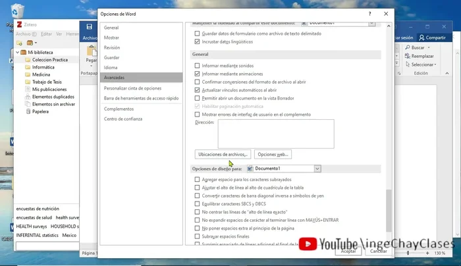The width and height of the screenshot is (461, 266).
Task: Open Centro de confianza category
Action: pyautogui.click(x=124, y=119)
